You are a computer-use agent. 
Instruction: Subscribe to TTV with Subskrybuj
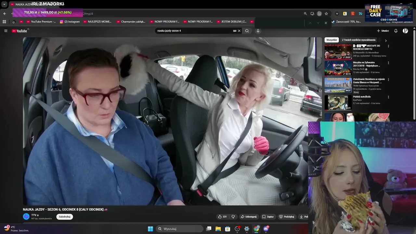(65, 217)
